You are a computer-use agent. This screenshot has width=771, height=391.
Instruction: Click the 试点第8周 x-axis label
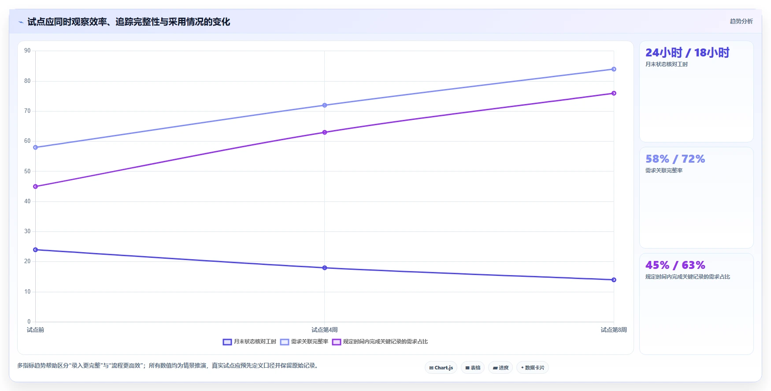[x=614, y=330]
